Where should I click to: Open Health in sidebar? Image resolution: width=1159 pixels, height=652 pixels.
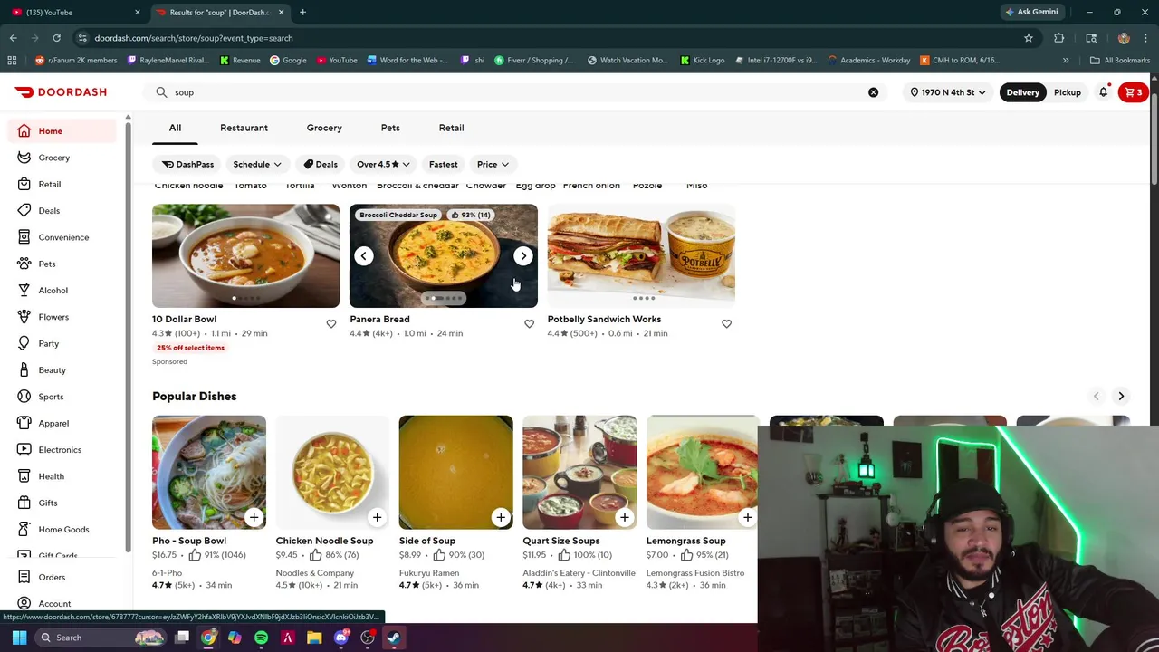pyautogui.click(x=63, y=476)
